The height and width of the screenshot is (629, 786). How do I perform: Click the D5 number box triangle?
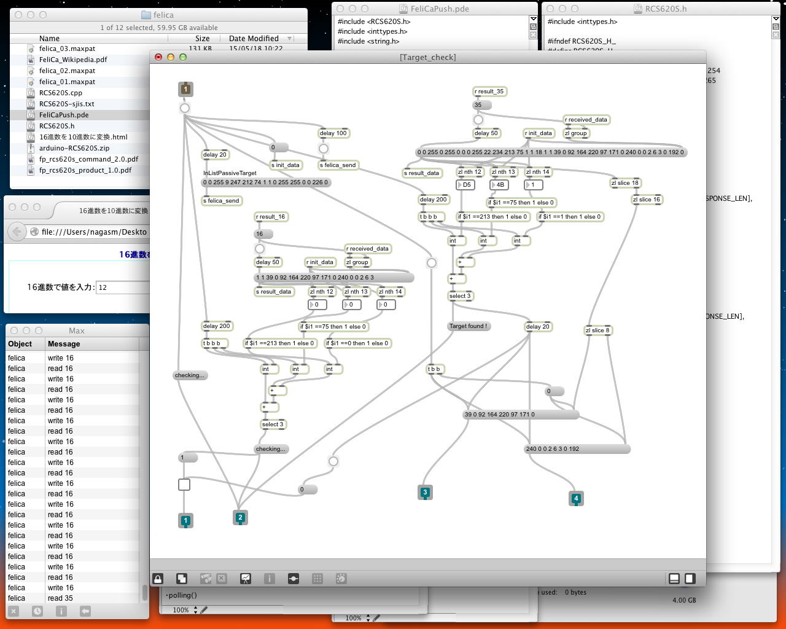pos(460,185)
